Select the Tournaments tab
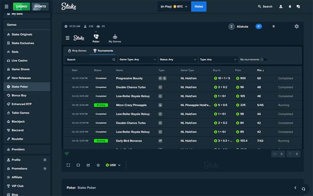Image resolution: width=313 pixels, height=196 pixels. [x=103, y=51]
